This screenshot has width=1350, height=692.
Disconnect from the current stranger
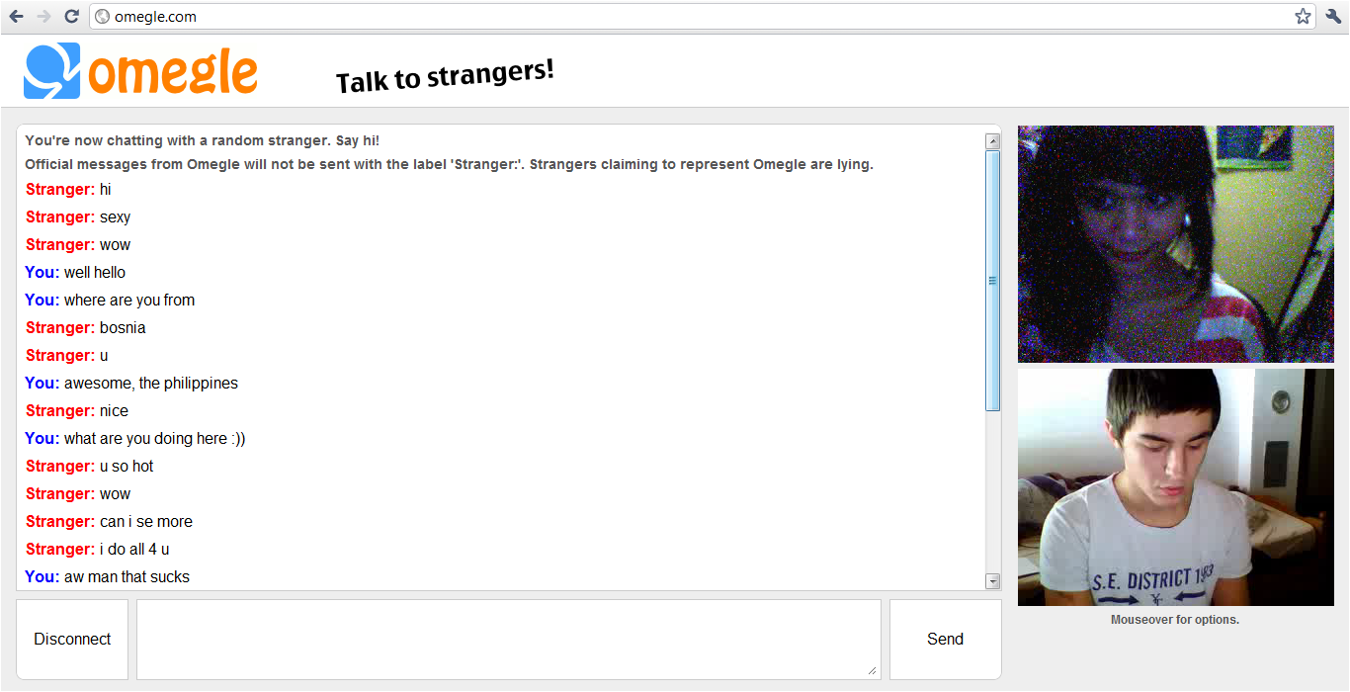pos(72,640)
